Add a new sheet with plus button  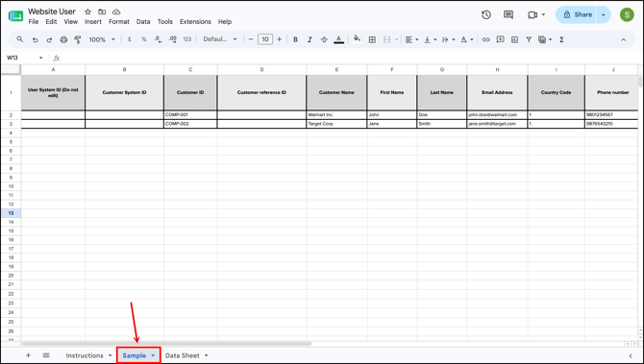click(28, 355)
